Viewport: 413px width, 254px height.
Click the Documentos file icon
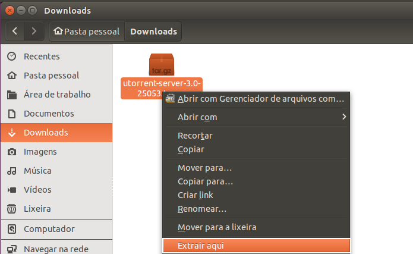coord(12,114)
